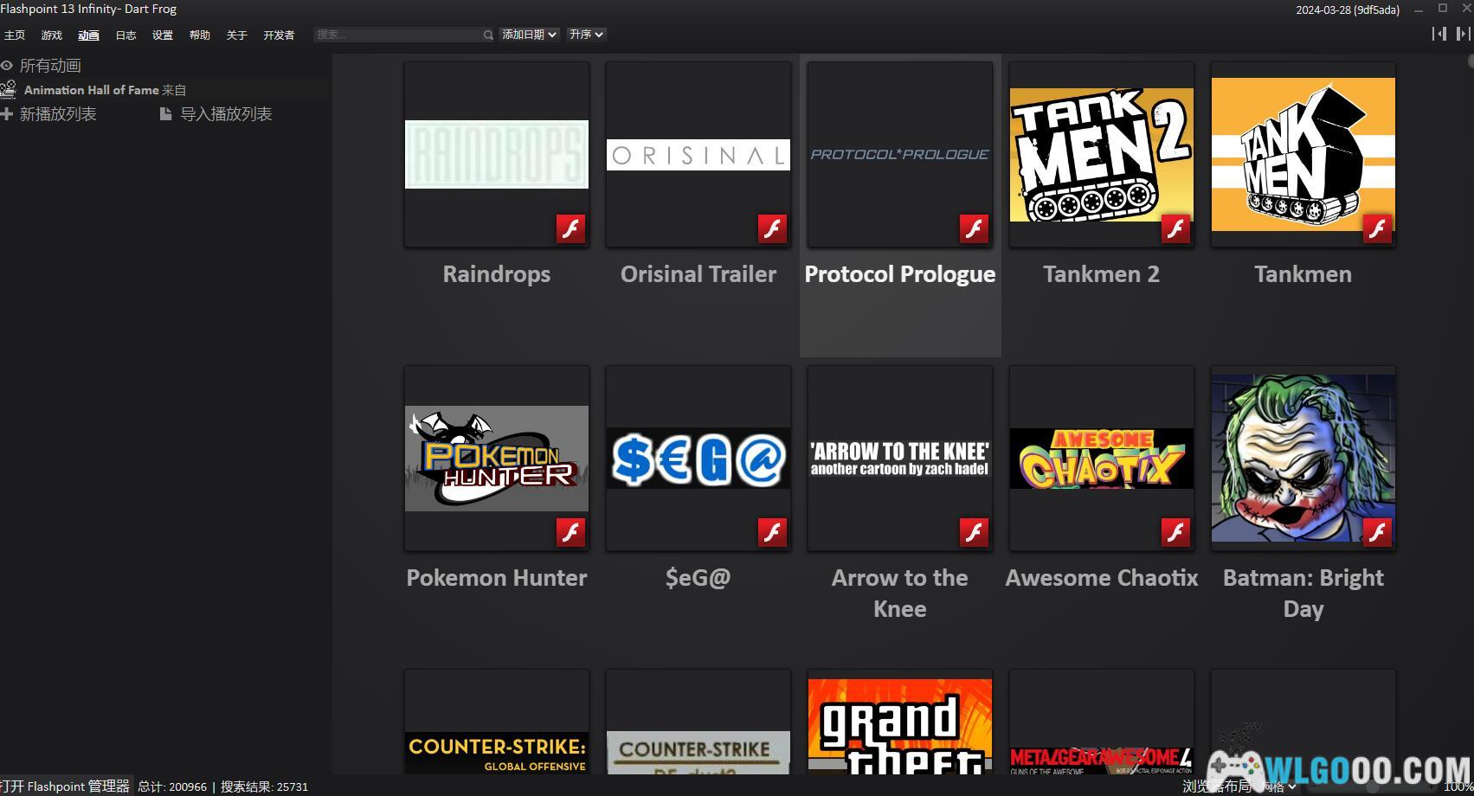Open the 添加日期 sort-by dropdown
This screenshot has width=1474, height=796.
click(529, 35)
